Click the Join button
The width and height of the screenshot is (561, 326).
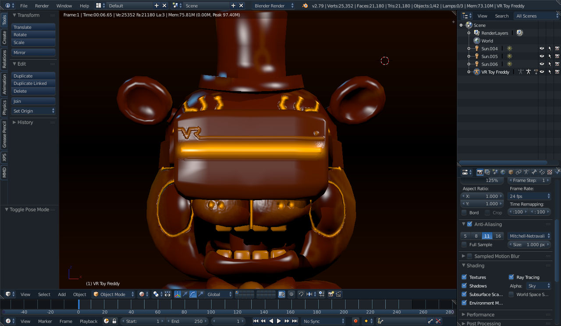point(33,101)
